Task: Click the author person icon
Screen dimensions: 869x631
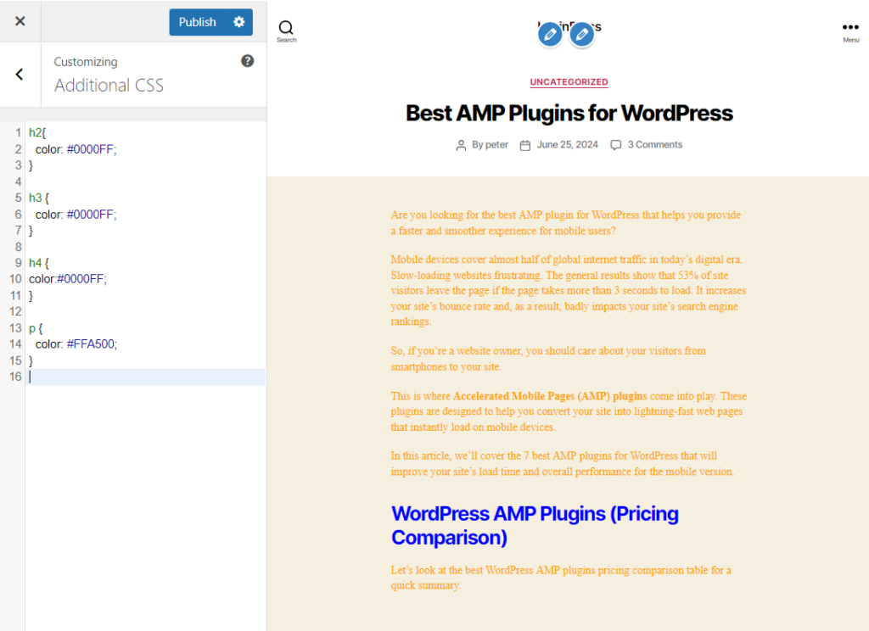Action: coord(461,145)
